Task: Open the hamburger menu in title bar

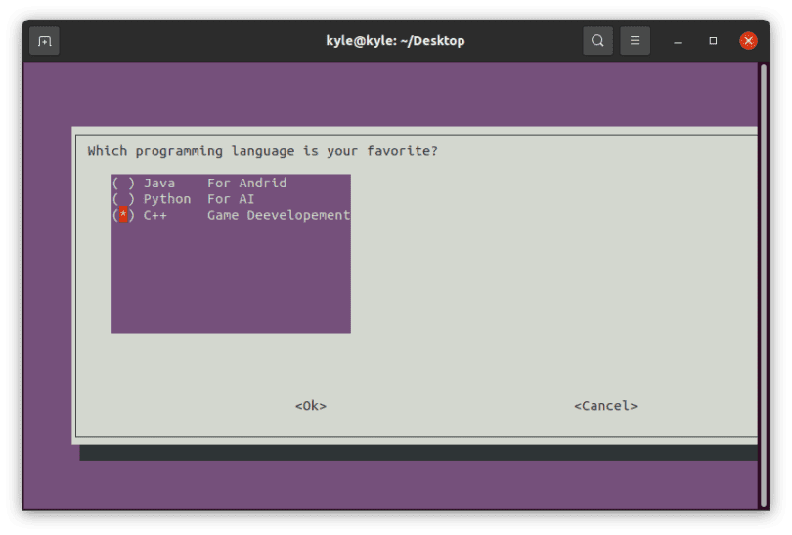Action: pyautogui.click(x=635, y=41)
